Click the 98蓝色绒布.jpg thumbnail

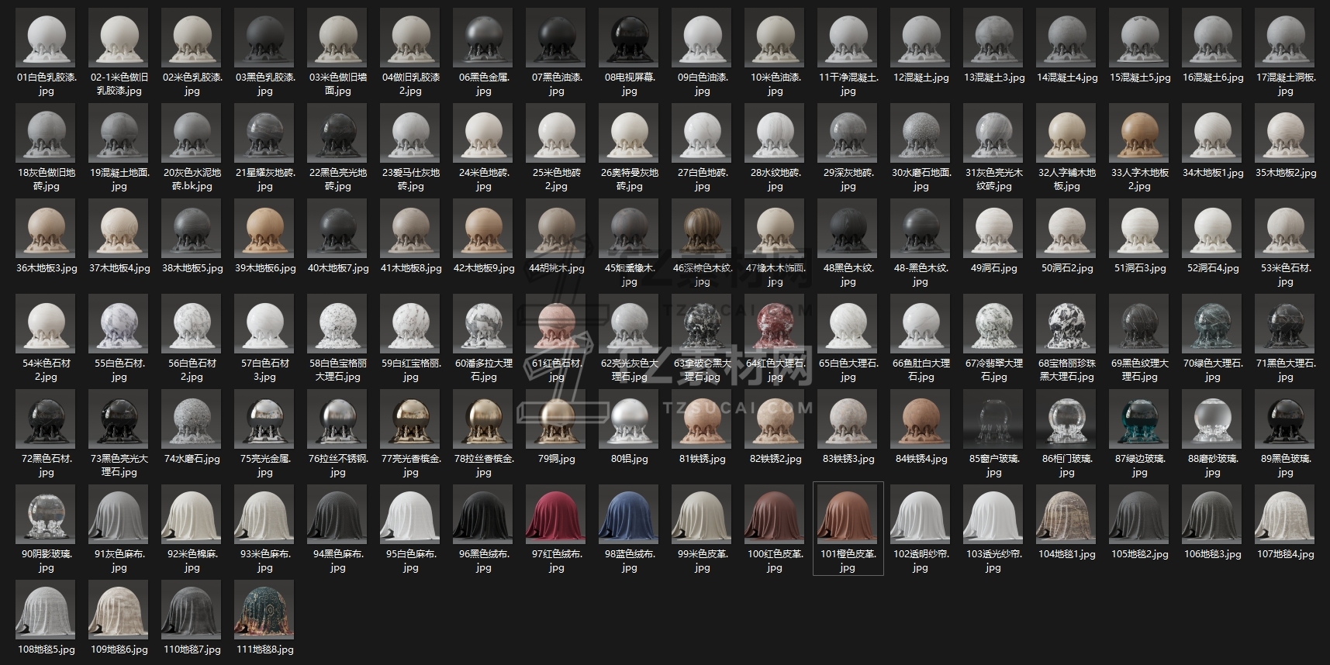pos(629,515)
